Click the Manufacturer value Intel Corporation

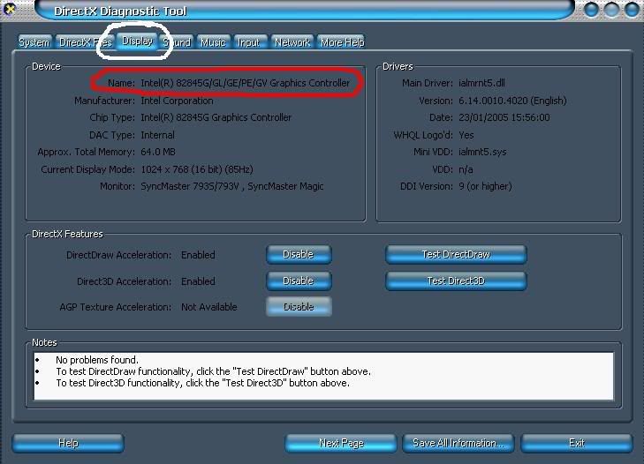(x=177, y=101)
